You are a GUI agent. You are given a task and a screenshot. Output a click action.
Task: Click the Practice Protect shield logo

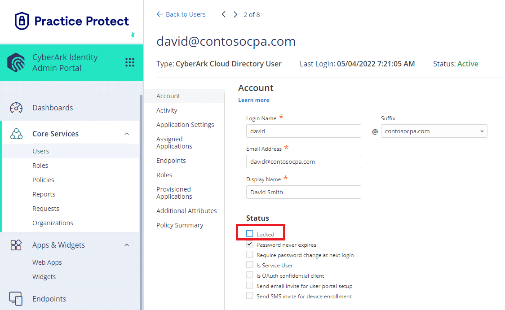[x=22, y=21]
